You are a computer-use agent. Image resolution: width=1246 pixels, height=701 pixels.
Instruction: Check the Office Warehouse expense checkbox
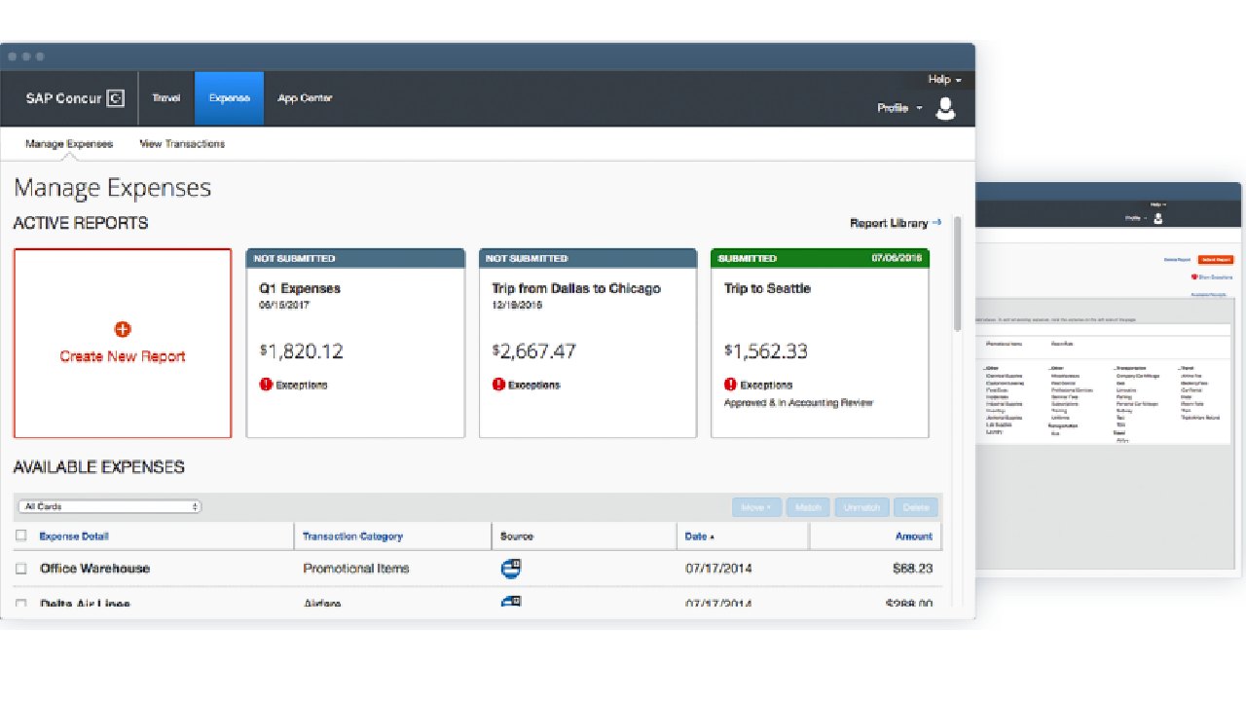click(21, 569)
